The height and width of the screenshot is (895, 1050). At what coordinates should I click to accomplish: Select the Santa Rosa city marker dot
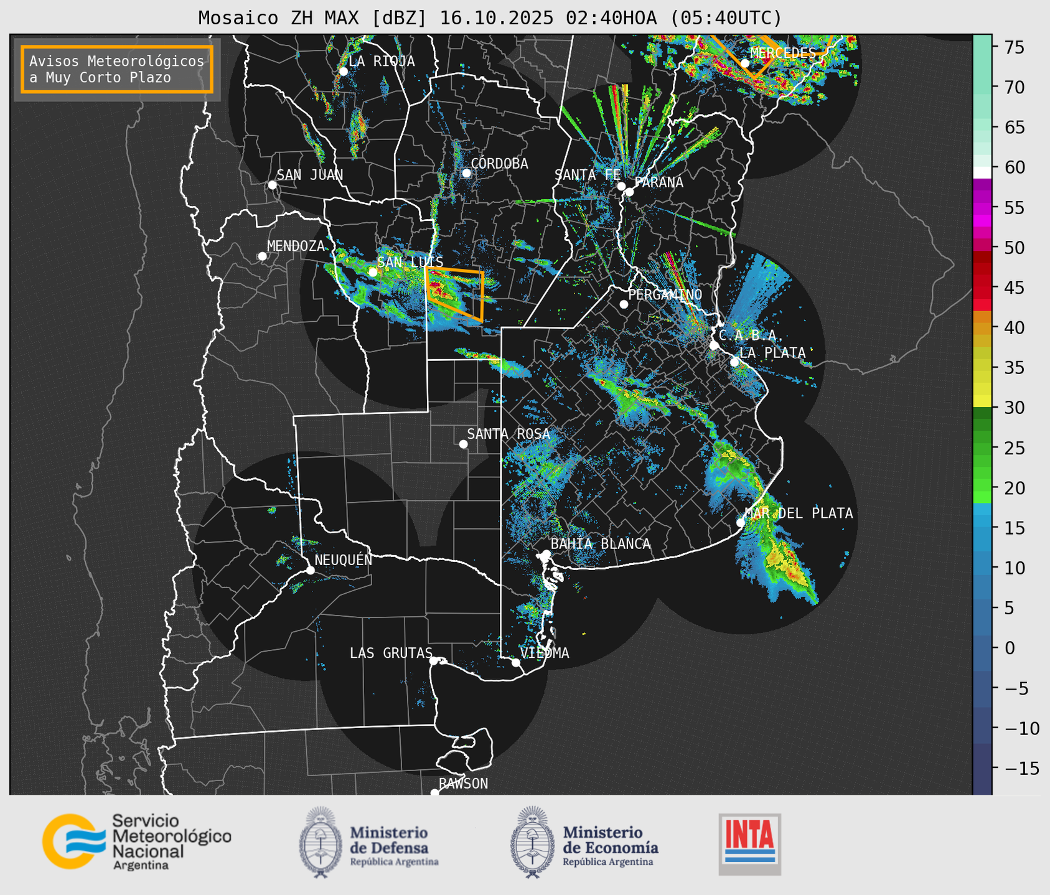point(463,444)
